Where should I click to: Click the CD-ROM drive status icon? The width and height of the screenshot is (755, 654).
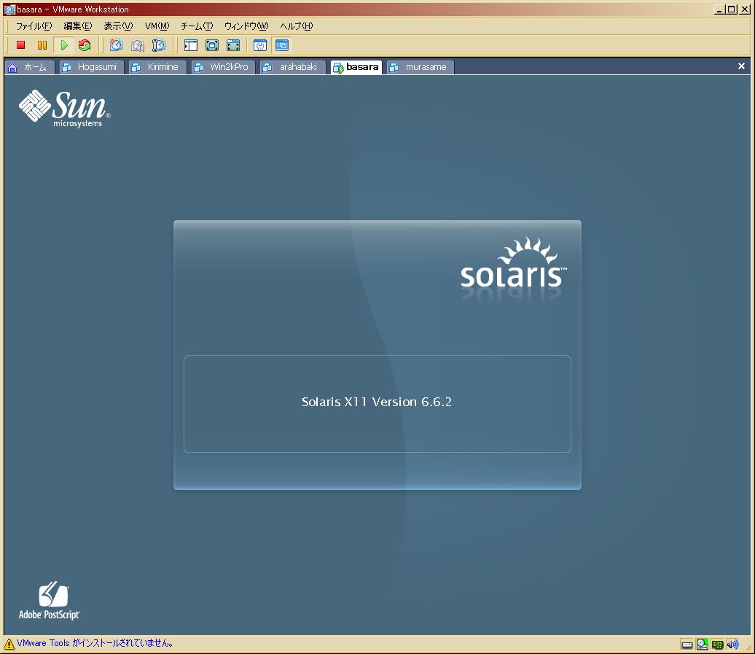click(702, 644)
